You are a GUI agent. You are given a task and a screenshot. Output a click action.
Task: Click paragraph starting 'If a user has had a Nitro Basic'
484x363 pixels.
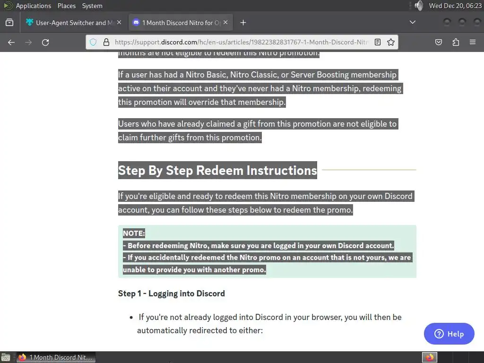pos(260,88)
